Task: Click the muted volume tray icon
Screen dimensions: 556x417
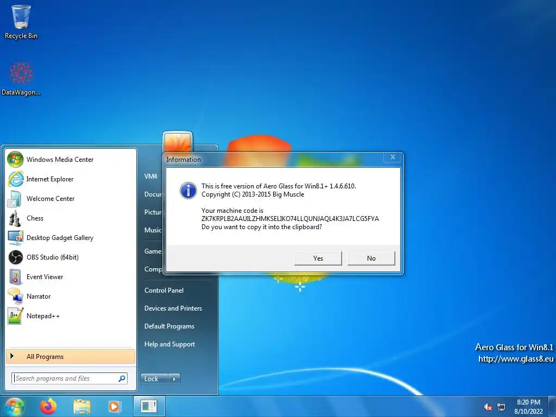Action: pos(488,407)
